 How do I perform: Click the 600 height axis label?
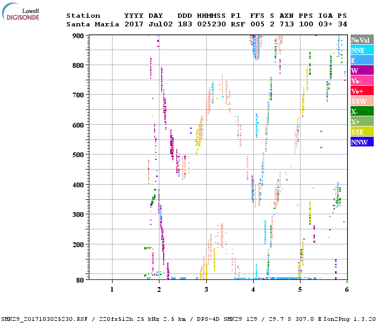coord(78,125)
